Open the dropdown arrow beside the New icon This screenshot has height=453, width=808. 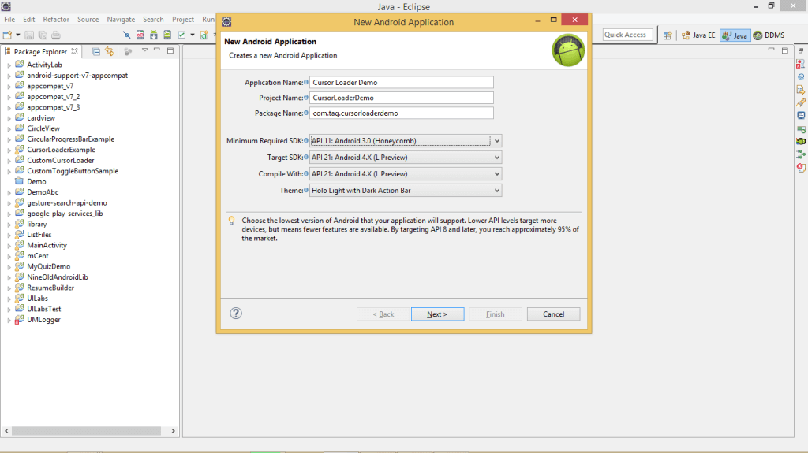pyautogui.click(x=17, y=35)
